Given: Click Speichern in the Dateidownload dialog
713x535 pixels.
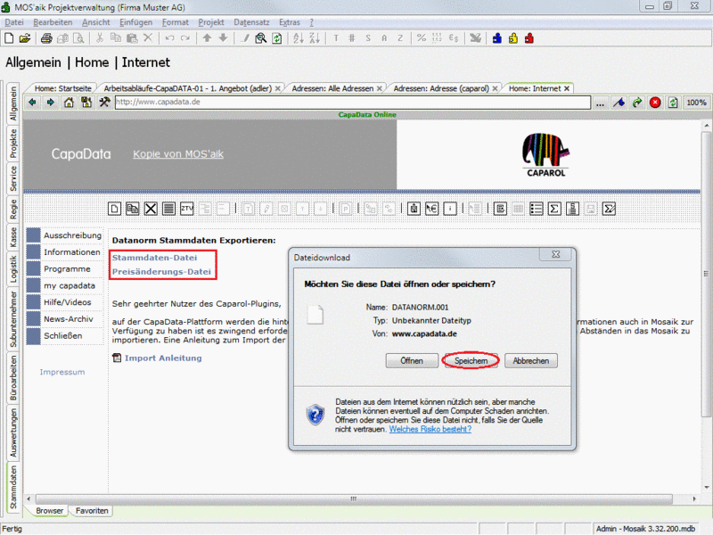Looking at the screenshot, I should 471,361.
